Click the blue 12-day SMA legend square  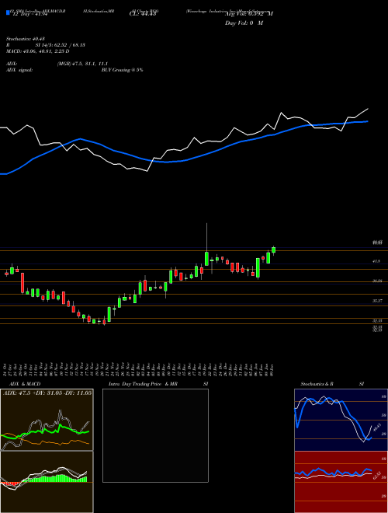8,13
